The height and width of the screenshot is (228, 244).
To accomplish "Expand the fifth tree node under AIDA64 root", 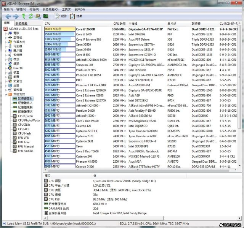I will 6,51.
